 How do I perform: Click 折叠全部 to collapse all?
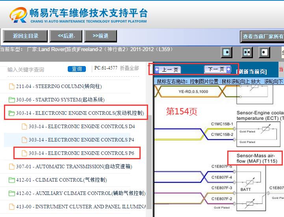coord(129,68)
